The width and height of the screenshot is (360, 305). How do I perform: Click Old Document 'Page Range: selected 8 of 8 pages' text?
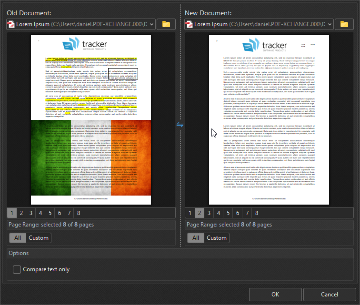[51, 225]
